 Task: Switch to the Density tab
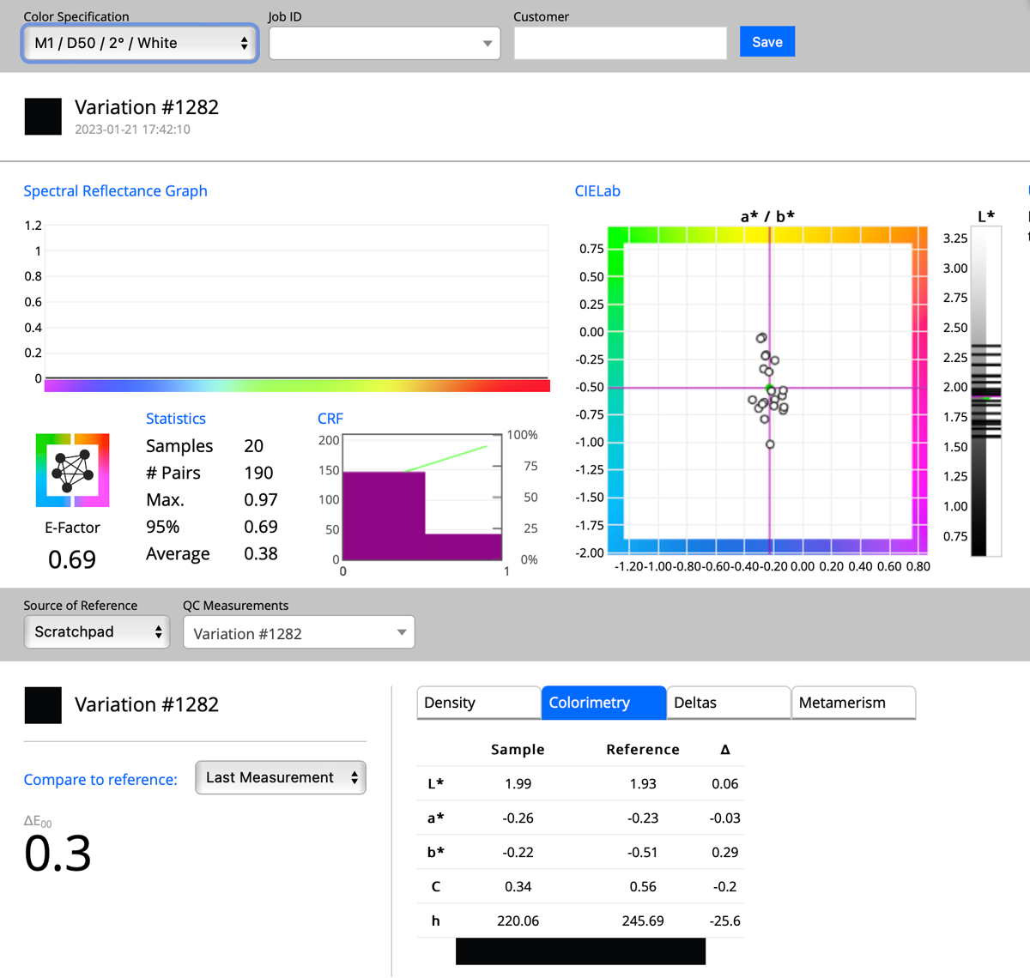tap(478, 703)
